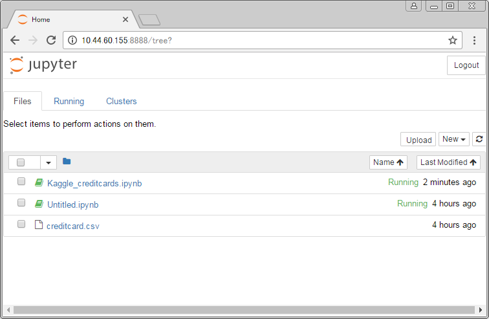Screen dimensions: 489x319
Task: Click the Upload button
Action: (x=418, y=140)
